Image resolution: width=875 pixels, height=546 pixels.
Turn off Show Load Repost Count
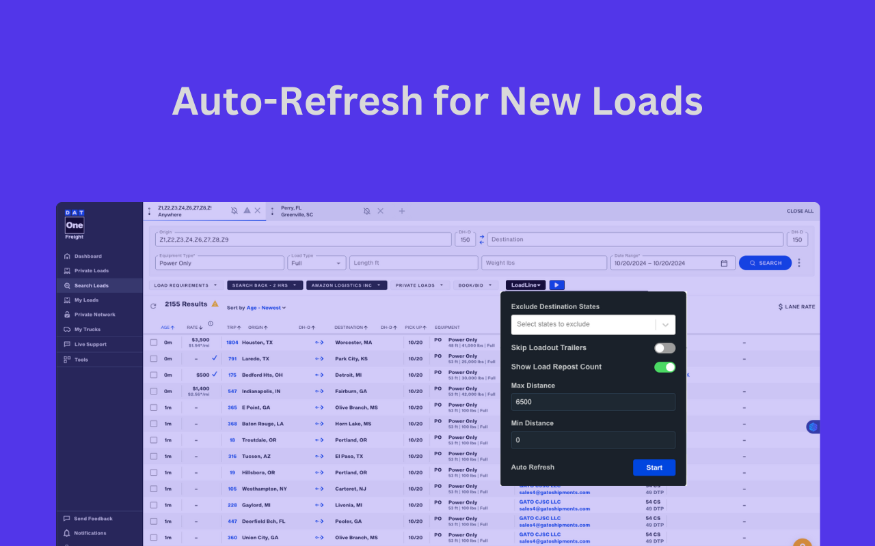point(664,367)
